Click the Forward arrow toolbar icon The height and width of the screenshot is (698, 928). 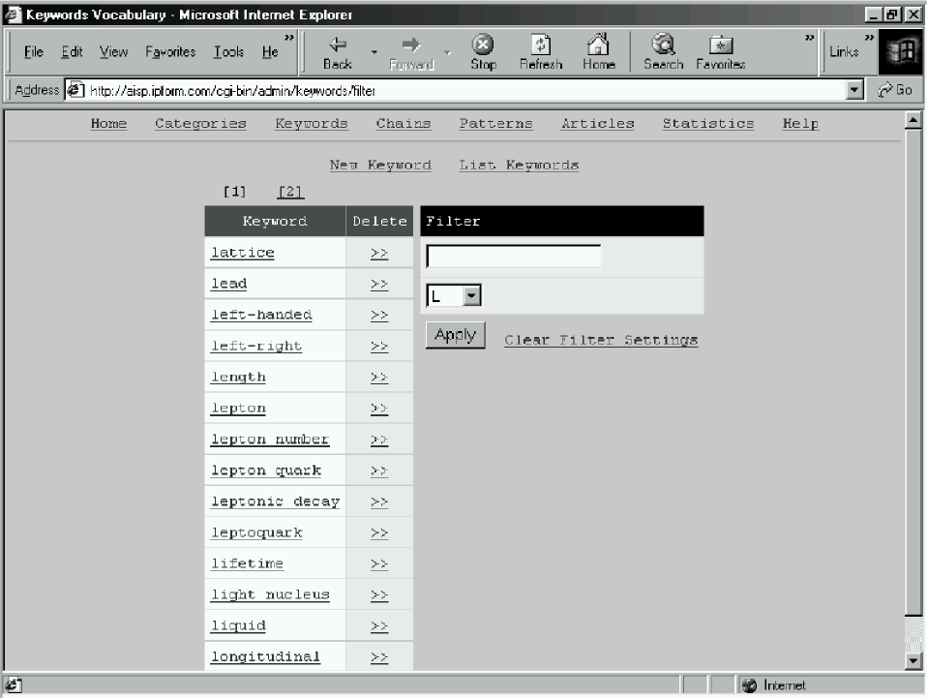click(411, 45)
